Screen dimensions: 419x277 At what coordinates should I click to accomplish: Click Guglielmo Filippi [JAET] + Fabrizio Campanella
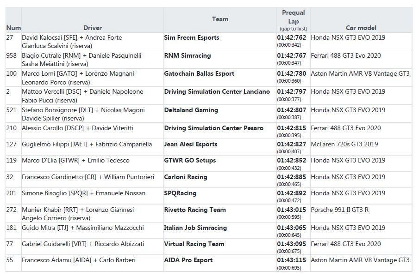click(87, 145)
